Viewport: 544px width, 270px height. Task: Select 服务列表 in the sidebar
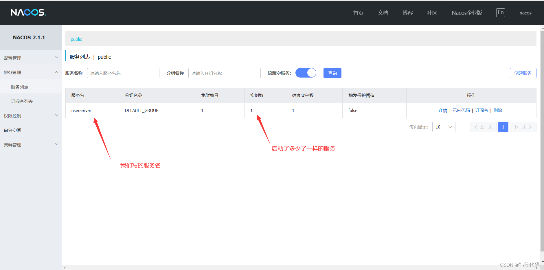point(31,87)
